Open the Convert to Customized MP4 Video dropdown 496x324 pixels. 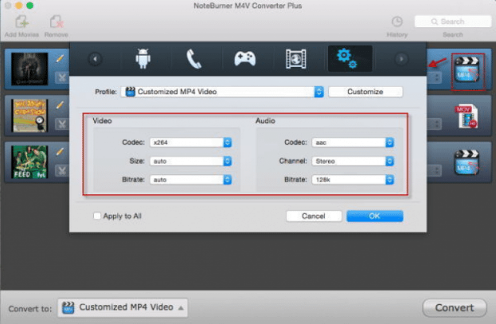point(123,307)
